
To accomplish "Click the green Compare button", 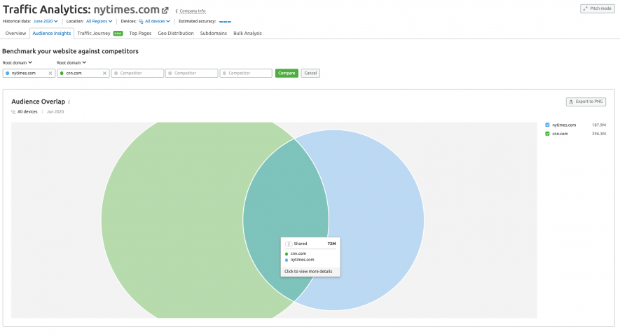I will pyautogui.click(x=287, y=73).
